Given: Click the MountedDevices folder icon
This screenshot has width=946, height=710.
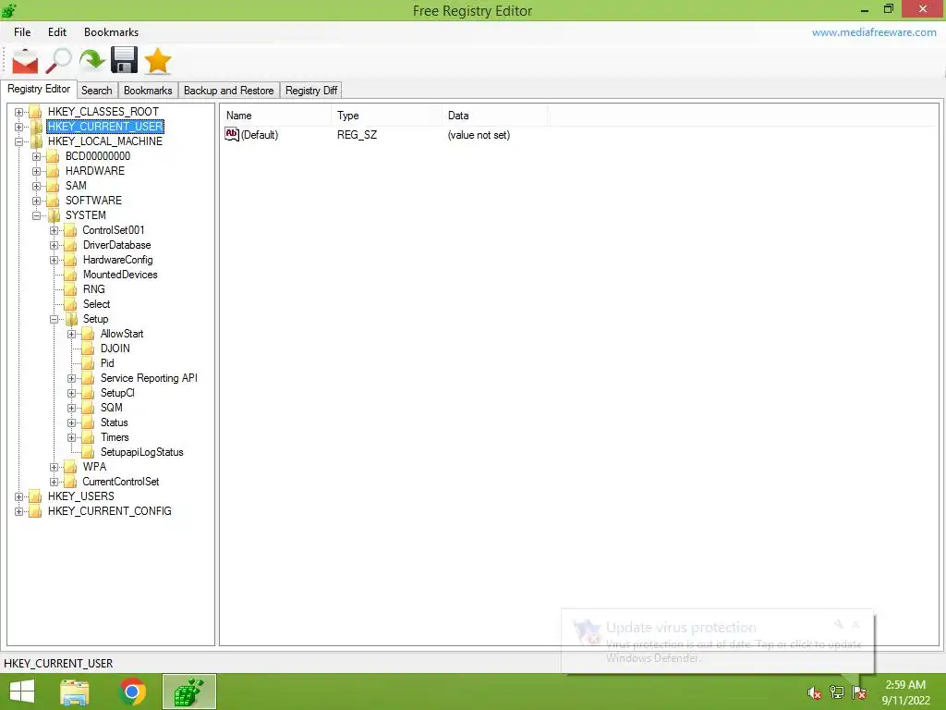Looking at the screenshot, I should (70, 275).
